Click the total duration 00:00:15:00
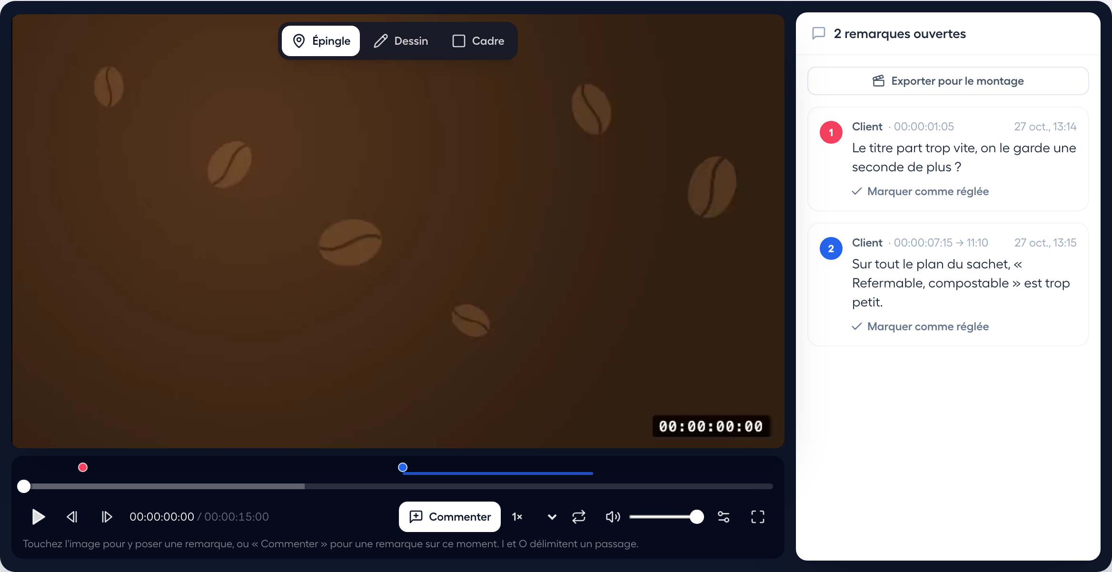The height and width of the screenshot is (572, 1112). [237, 517]
